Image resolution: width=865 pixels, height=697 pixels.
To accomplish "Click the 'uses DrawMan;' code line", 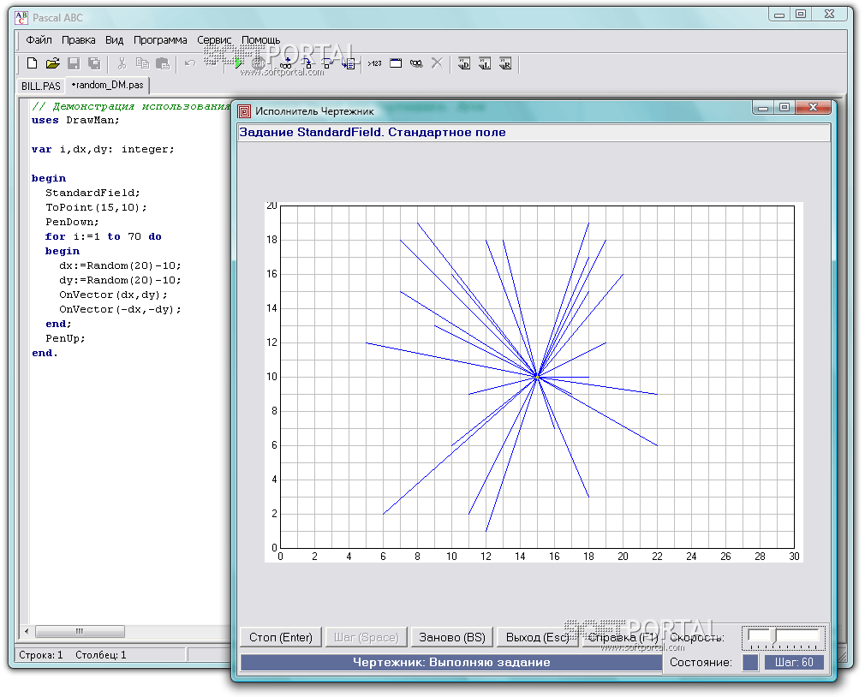I will 75,120.
